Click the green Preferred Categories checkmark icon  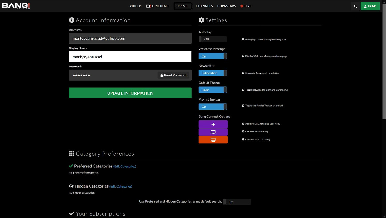[71, 166]
